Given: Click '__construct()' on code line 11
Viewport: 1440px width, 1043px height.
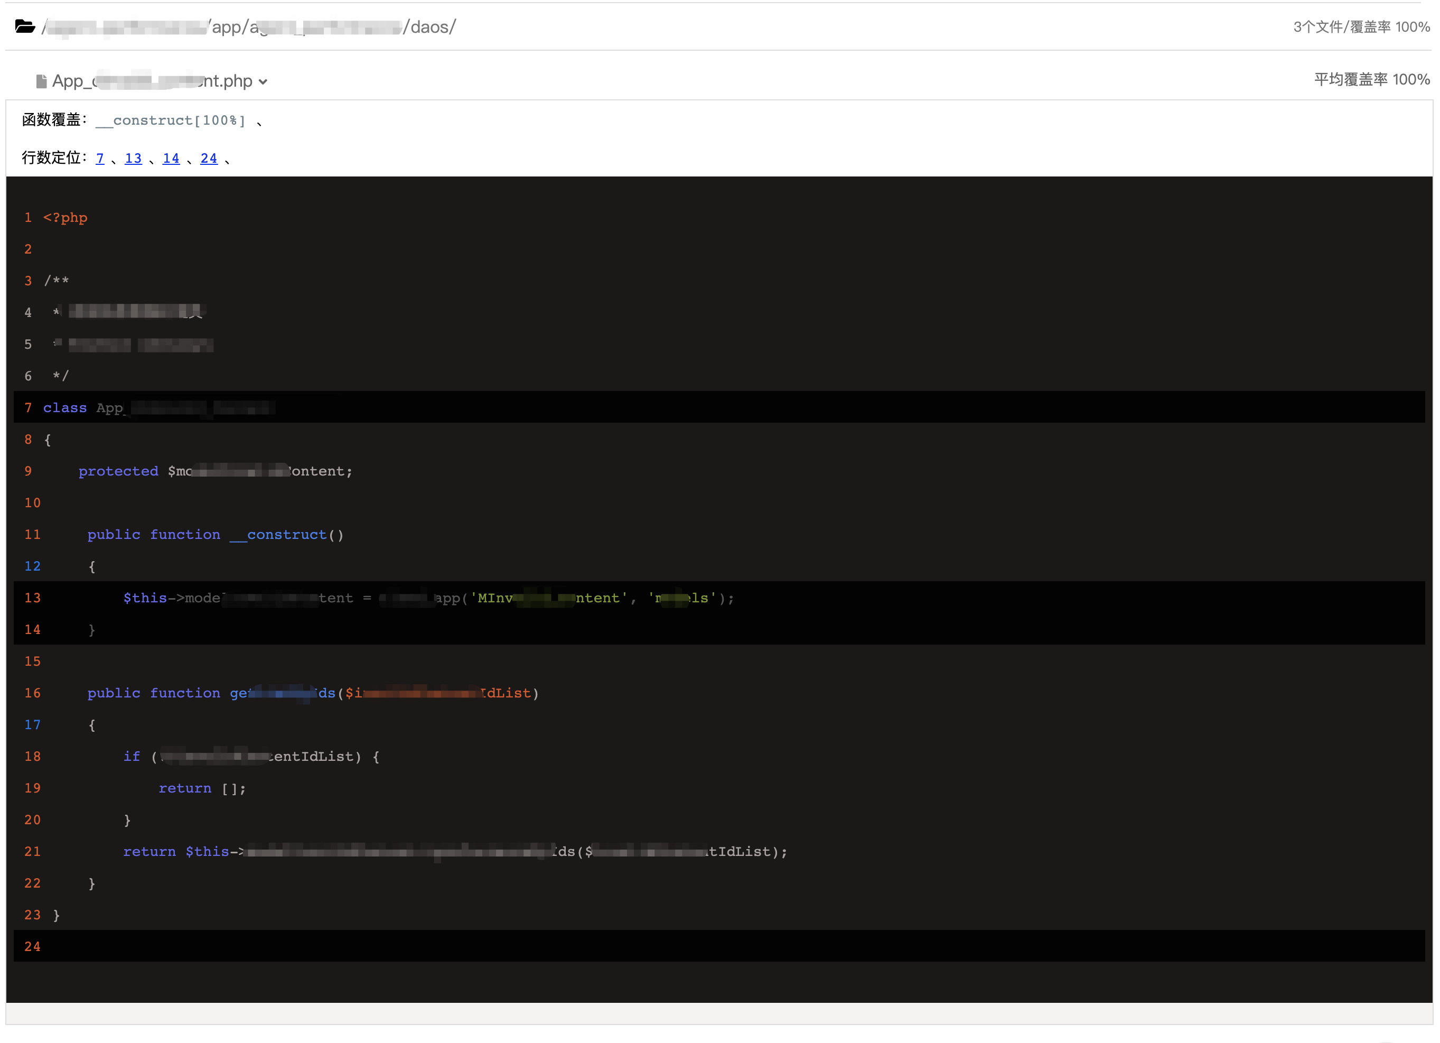Looking at the screenshot, I should pos(287,535).
